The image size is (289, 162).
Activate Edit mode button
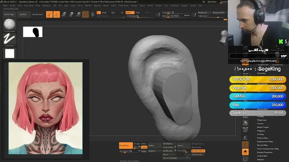(49, 14)
